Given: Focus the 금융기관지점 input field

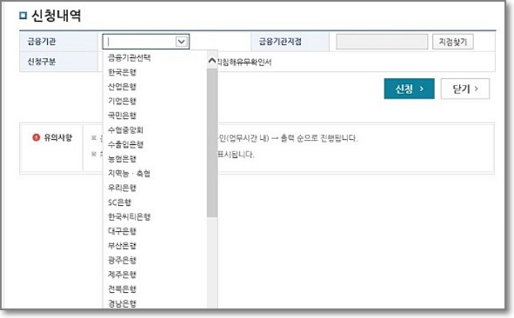Looking at the screenshot, I should point(382,41).
